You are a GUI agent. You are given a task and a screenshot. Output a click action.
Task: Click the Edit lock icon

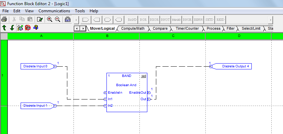(x=68, y=19)
